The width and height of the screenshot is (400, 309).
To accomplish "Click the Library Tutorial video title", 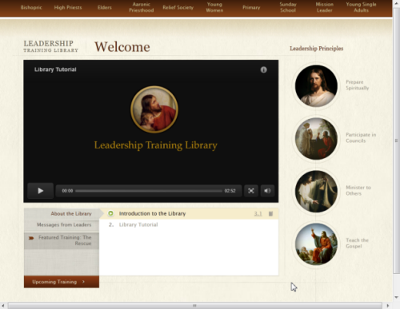I will pyautogui.click(x=55, y=69).
